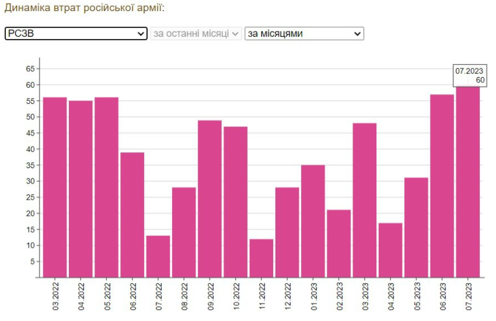Choose the 12.2022 bar
Screen dimensions: 496x321
pos(287,233)
